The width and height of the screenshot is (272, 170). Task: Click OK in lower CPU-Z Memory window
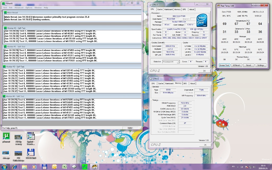[x=205, y=145]
